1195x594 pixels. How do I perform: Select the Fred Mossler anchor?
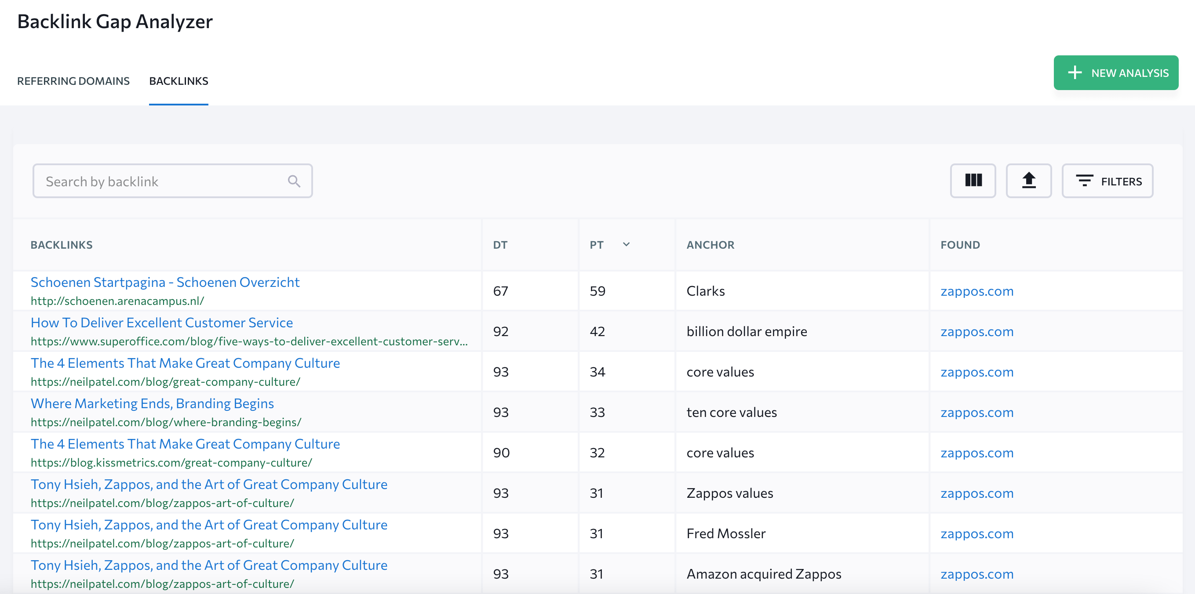click(x=726, y=533)
